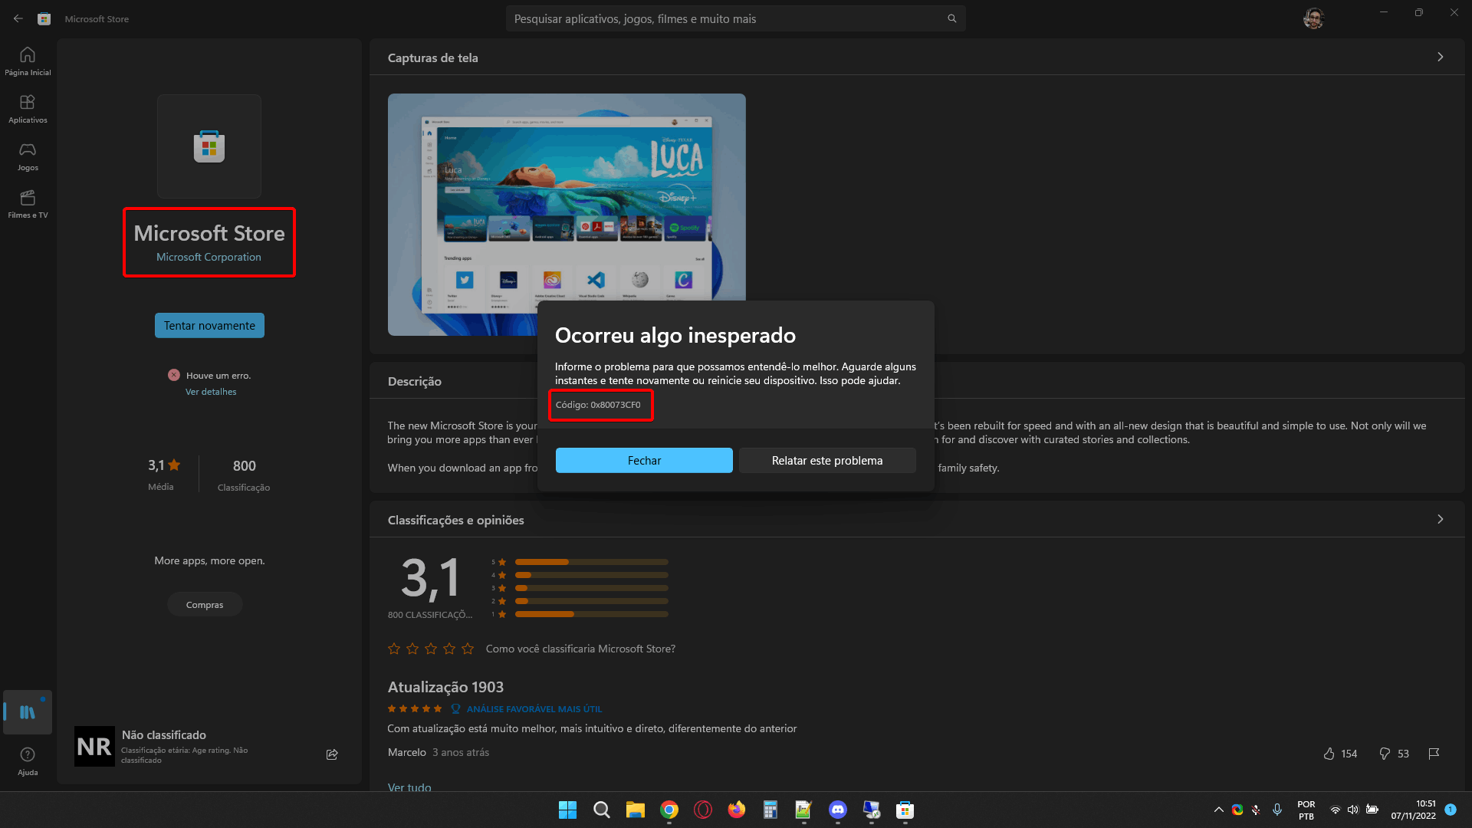The width and height of the screenshot is (1472, 828).
Task: Switch POR PTB input language
Action: [x=1306, y=810]
